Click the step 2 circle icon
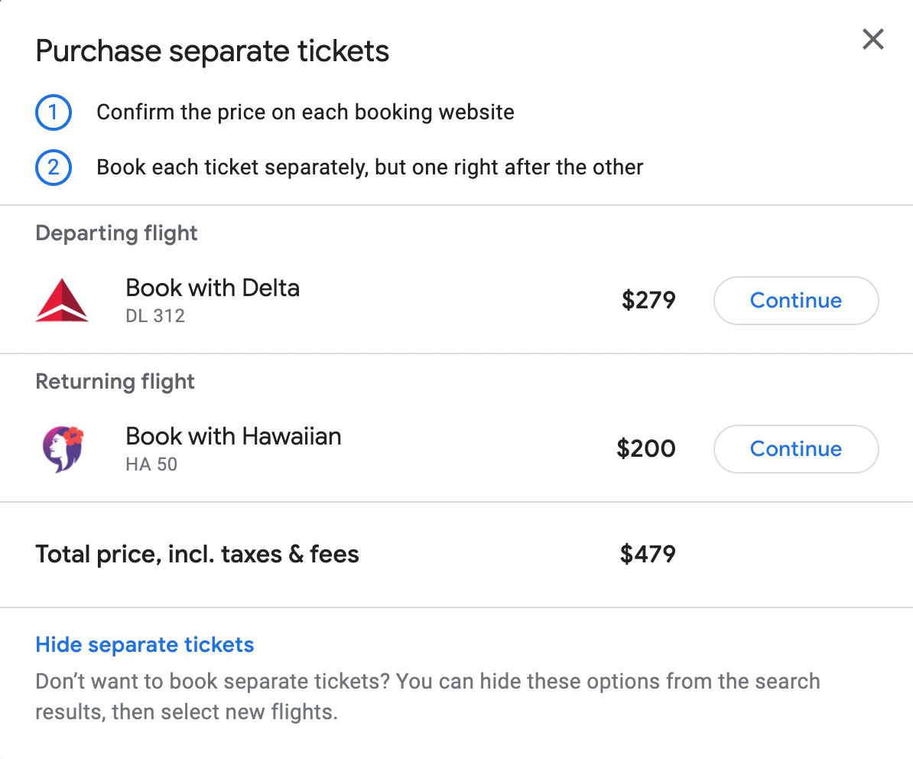The image size is (913, 759). click(x=54, y=168)
